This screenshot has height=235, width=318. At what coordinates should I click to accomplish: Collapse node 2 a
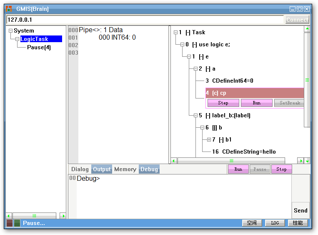pyautogui.click(x=195, y=68)
